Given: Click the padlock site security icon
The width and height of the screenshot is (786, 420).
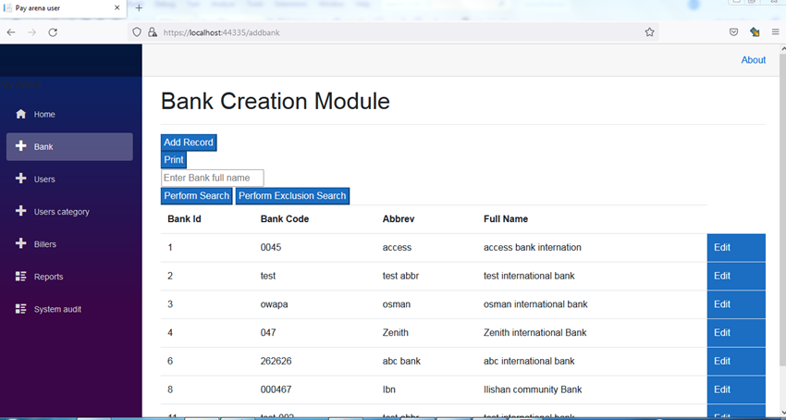Looking at the screenshot, I should [153, 32].
